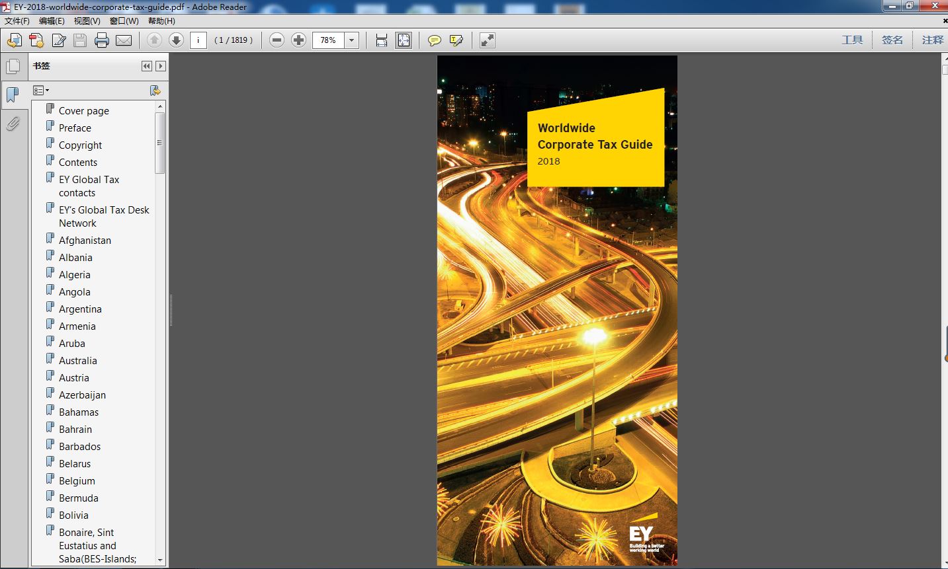Click the zoom out minus button
The image size is (948, 569).
(277, 40)
